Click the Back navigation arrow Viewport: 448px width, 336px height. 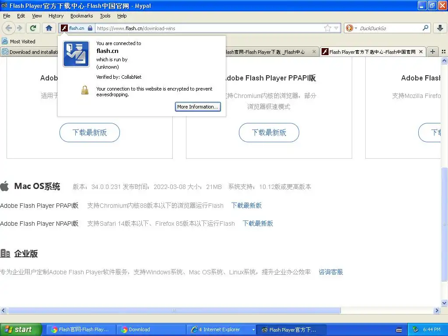[x=9, y=28]
